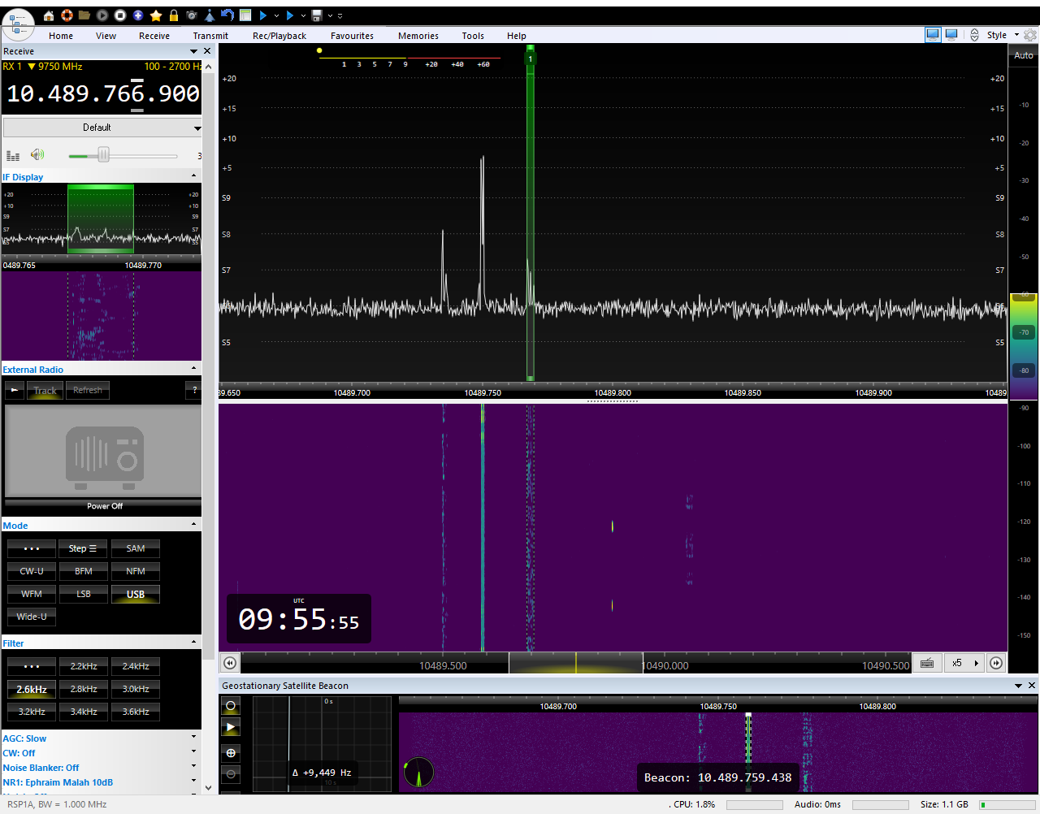Image resolution: width=1040 pixels, height=814 pixels.
Task: Click the padlock lock icon
Action: pyautogui.click(x=174, y=15)
